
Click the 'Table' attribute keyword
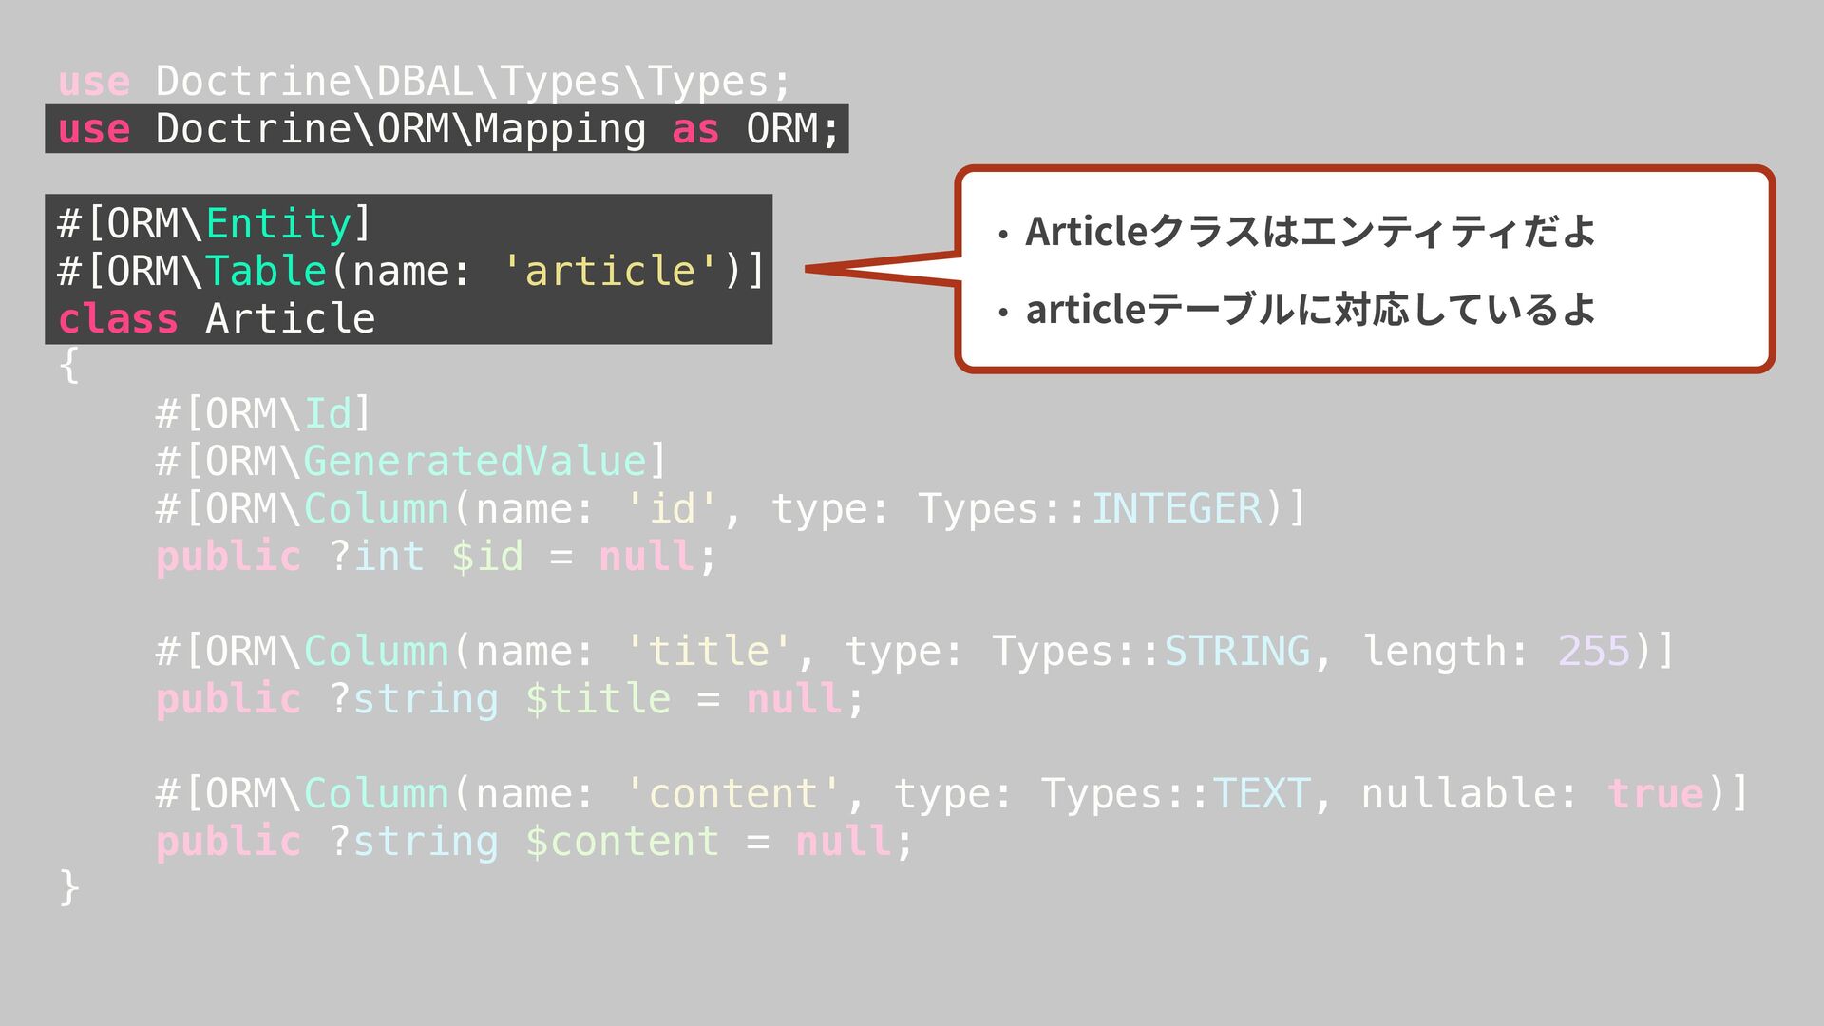pyautogui.click(x=266, y=272)
